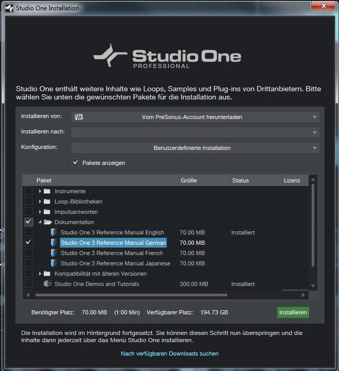Expand the Instrumente tree node

point(40,191)
